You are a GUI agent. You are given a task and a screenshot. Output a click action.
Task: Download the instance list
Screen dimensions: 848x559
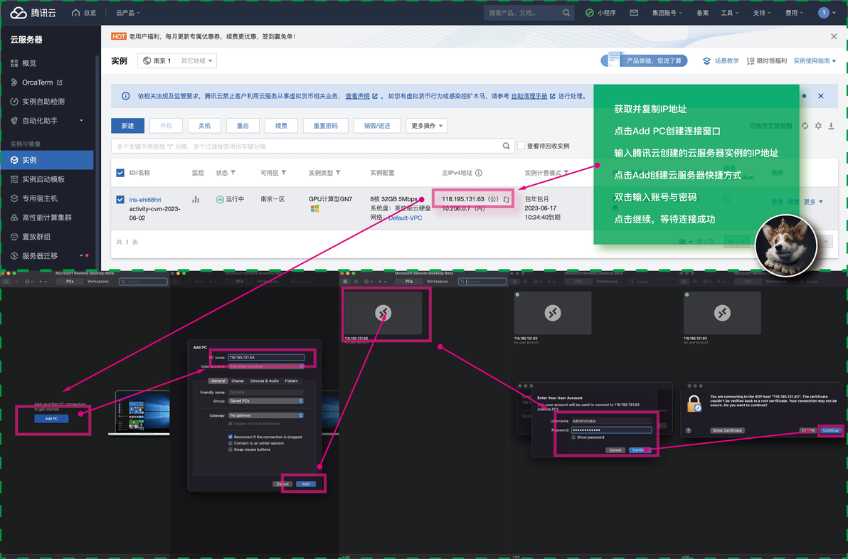[831, 125]
